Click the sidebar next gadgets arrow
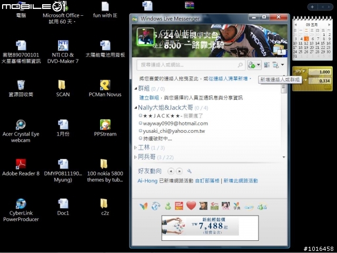Screen dimensions: 337x253 pos(329,7)
